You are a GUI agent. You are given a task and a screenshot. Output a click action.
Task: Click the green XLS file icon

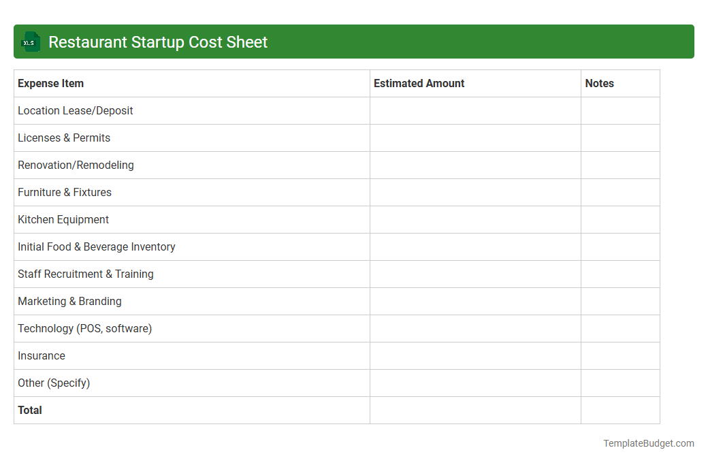click(x=30, y=42)
